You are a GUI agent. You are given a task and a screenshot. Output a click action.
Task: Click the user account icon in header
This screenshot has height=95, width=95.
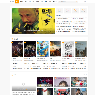coord(87,2)
